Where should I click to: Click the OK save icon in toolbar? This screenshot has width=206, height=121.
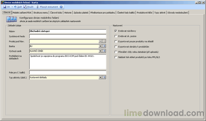click(5, 7)
